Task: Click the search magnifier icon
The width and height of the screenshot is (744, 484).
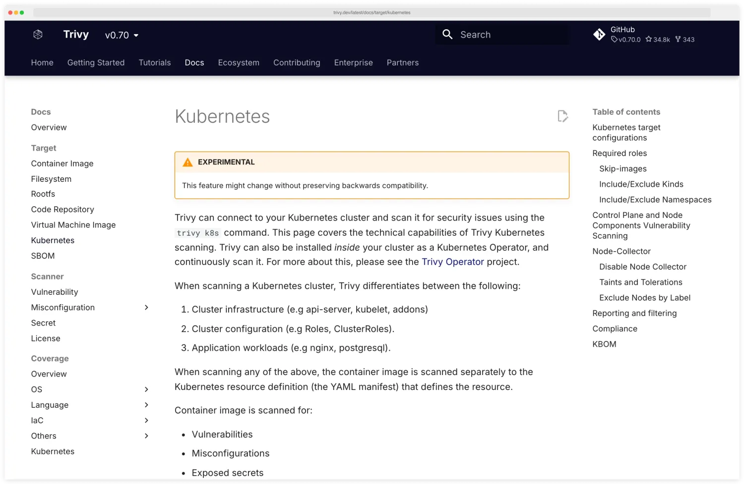Action: [x=447, y=34]
